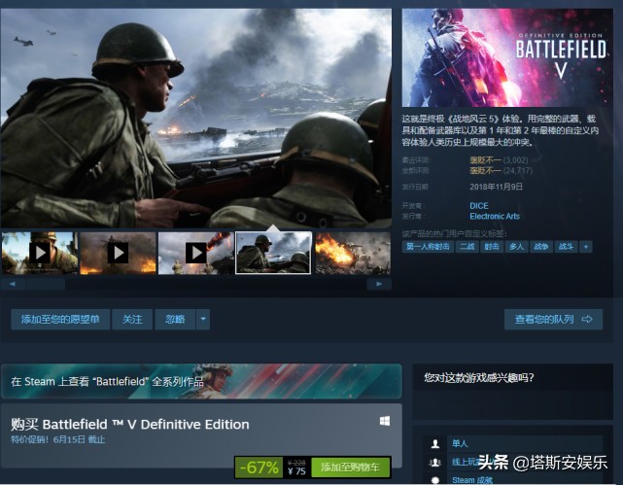Image resolution: width=623 pixels, height=485 pixels.
Task: Click the online multiplayer people icon
Action: (x=435, y=463)
